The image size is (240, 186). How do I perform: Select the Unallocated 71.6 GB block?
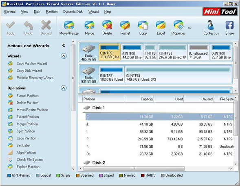pyautogui.click(x=198, y=52)
